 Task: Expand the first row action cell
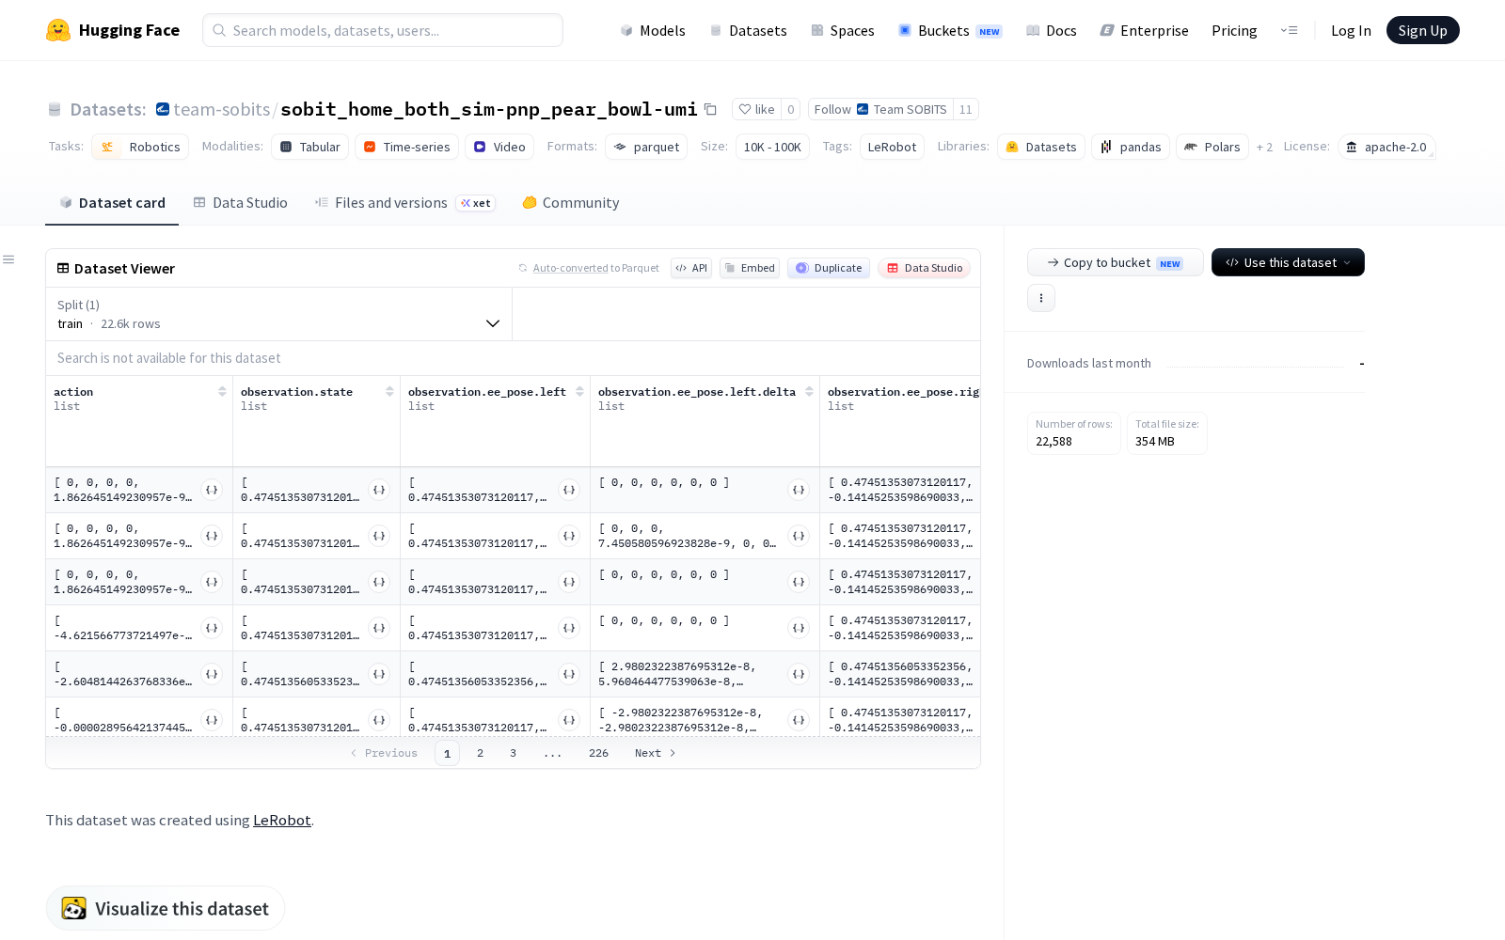tap(212, 490)
